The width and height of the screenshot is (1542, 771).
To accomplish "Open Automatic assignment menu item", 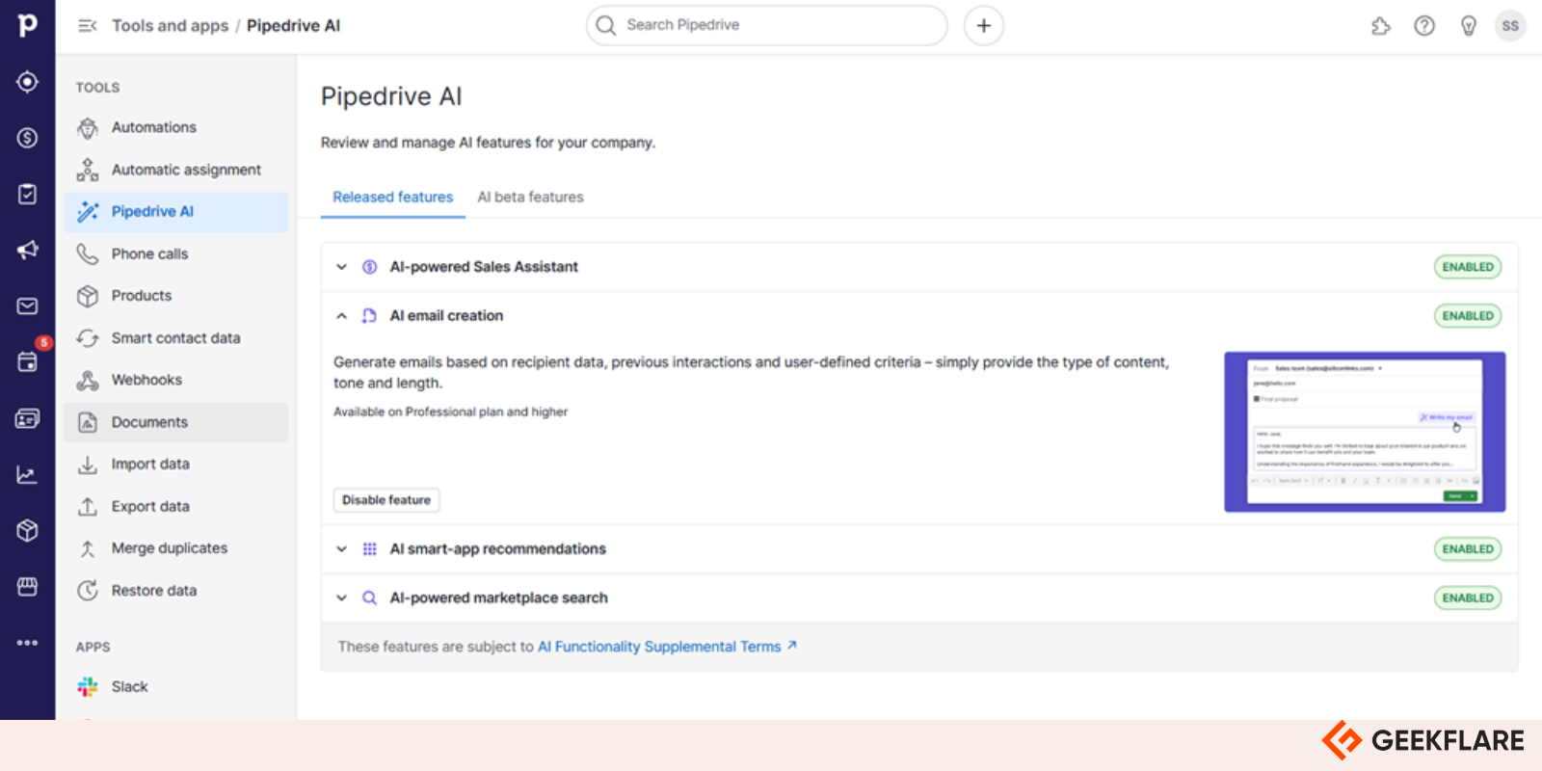I will (176, 170).
